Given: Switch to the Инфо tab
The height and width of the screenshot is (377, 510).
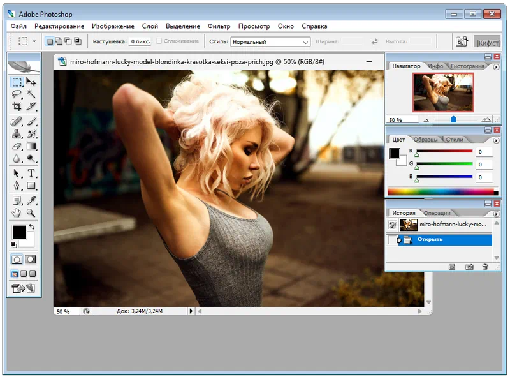Looking at the screenshot, I should (x=435, y=66).
